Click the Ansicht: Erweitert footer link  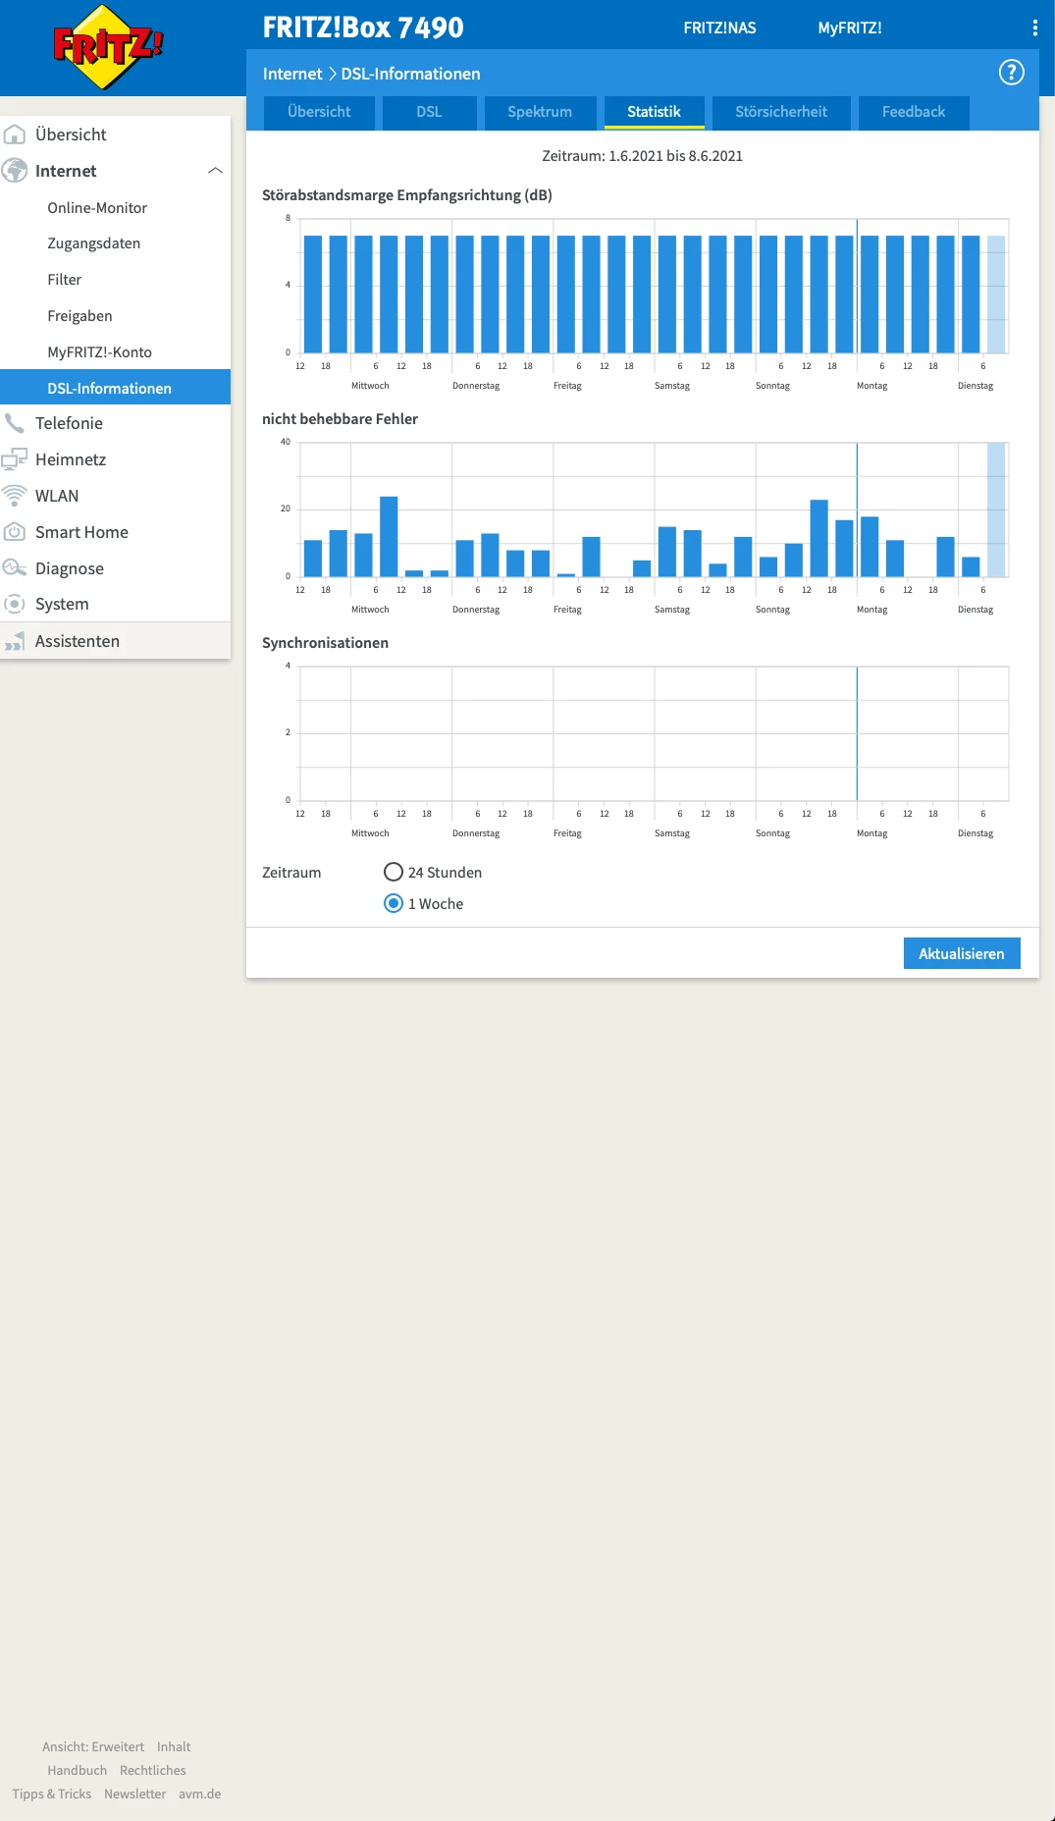[x=93, y=1746]
